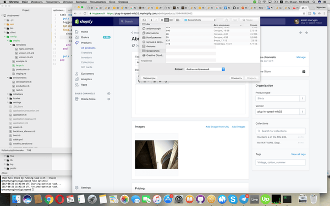Viewport: 330px width, 206px height.
Task: Open Закладки menu in menu bar
Action: pyautogui.click(x=81, y=2)
